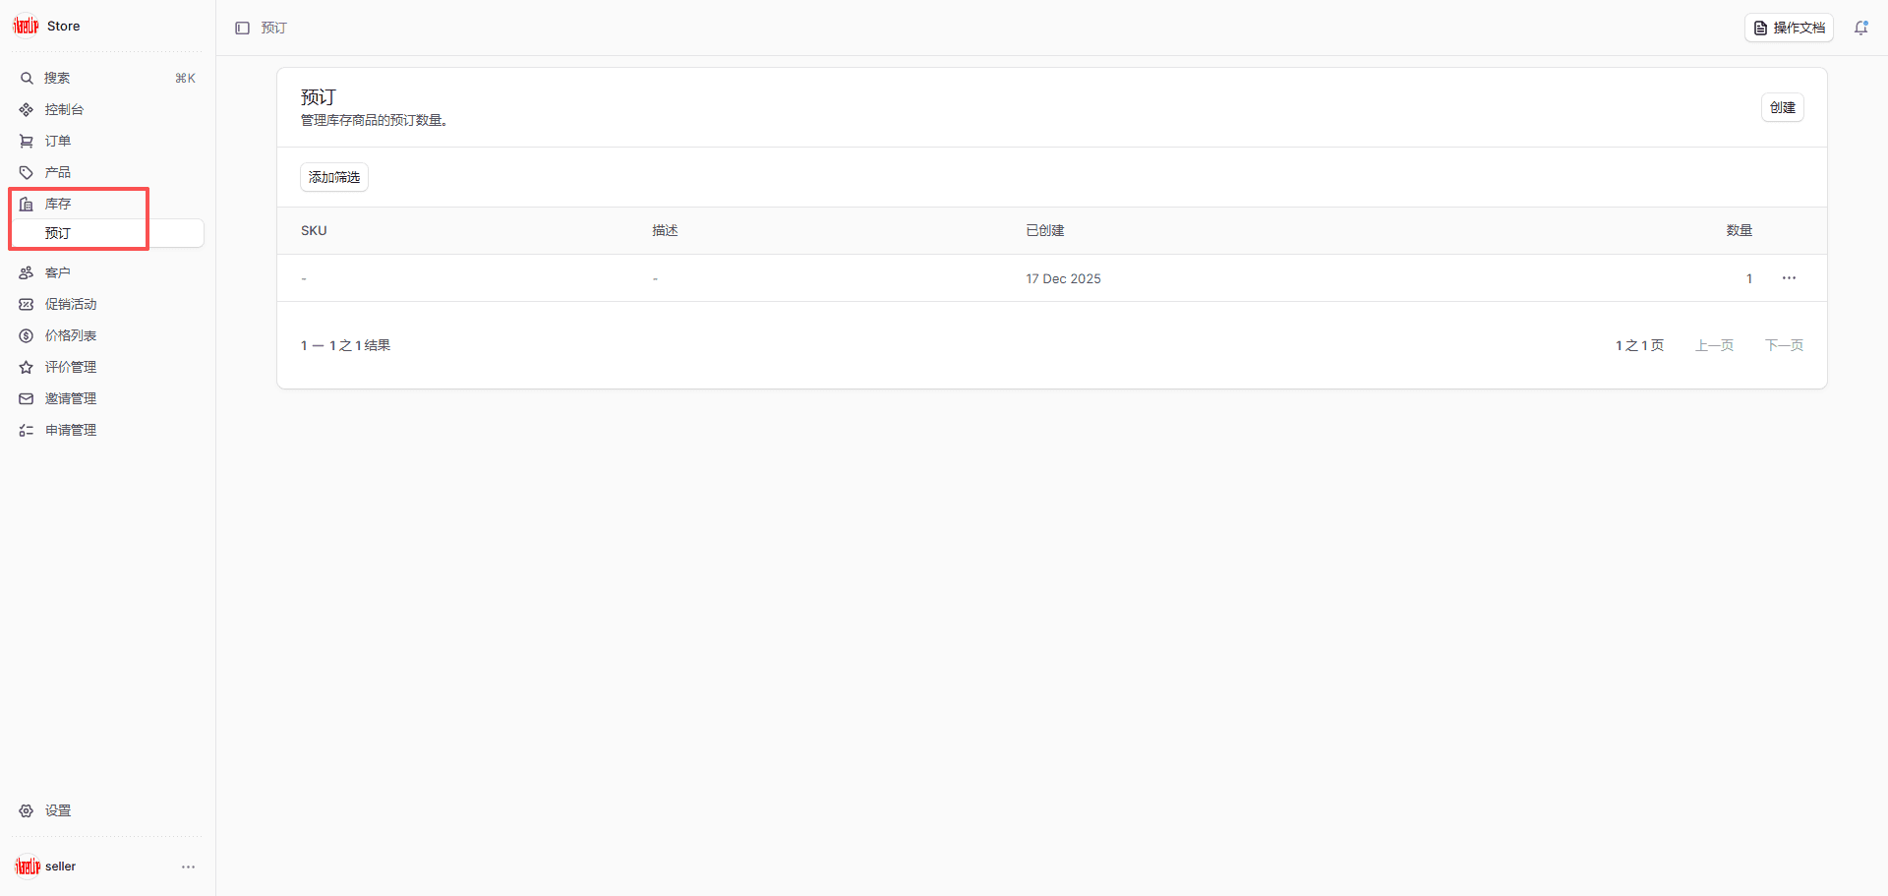Expand the 库存 inventory menu

pos(58,205)
